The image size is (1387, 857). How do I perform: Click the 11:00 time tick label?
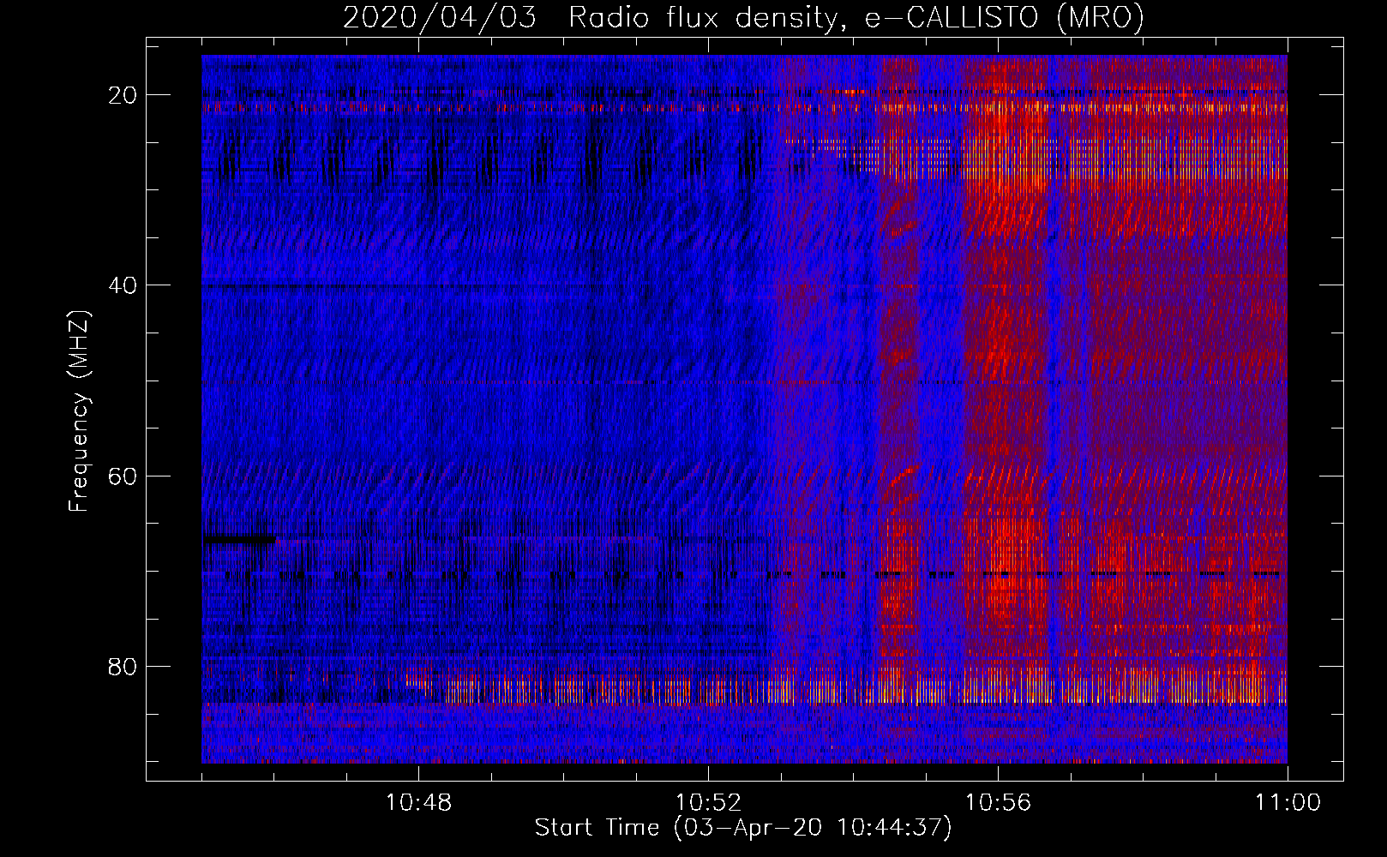(1288, 803)
